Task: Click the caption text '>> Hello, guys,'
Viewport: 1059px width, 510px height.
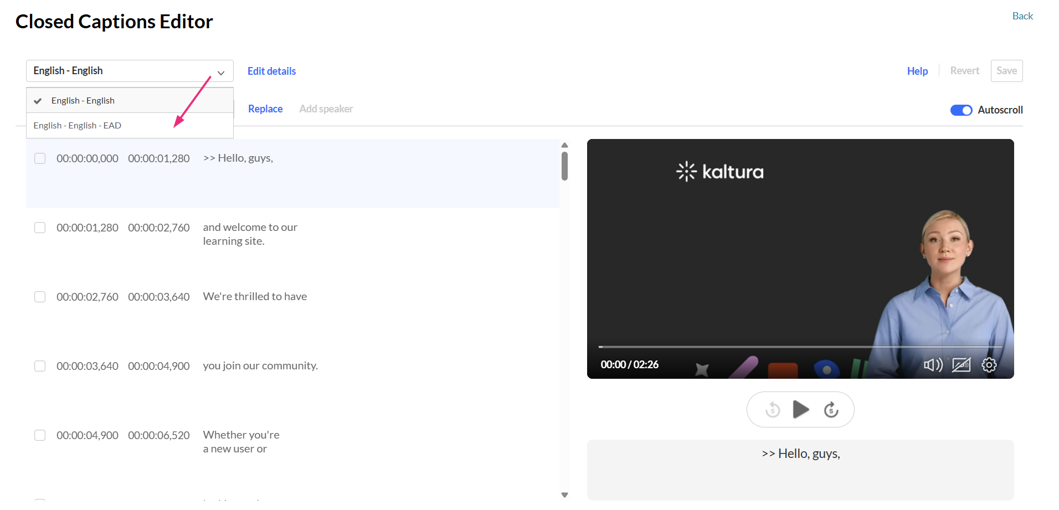Action: click(238, 158)
